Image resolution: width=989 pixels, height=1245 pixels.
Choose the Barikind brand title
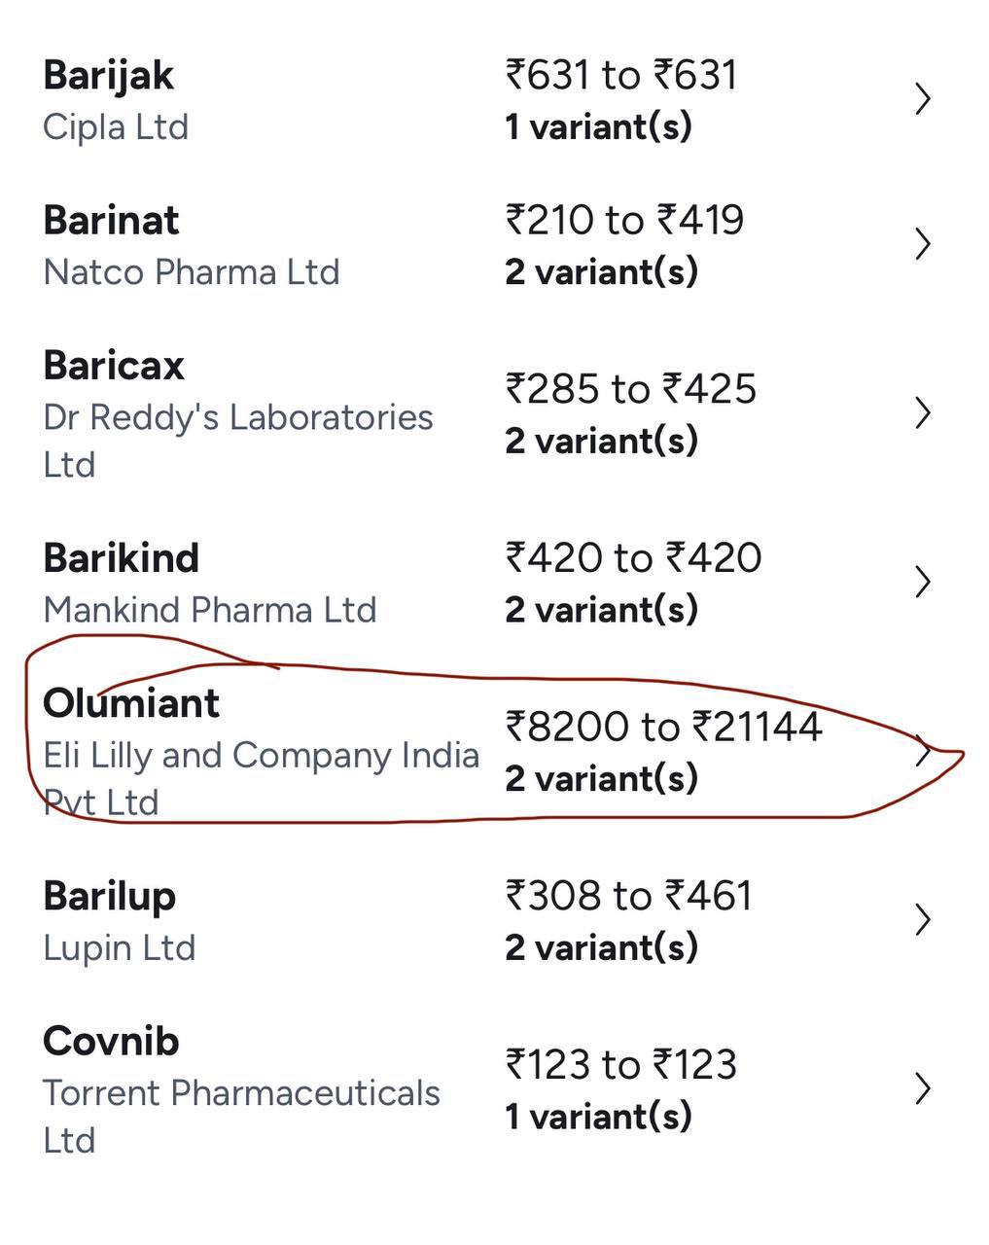(121, 558)
